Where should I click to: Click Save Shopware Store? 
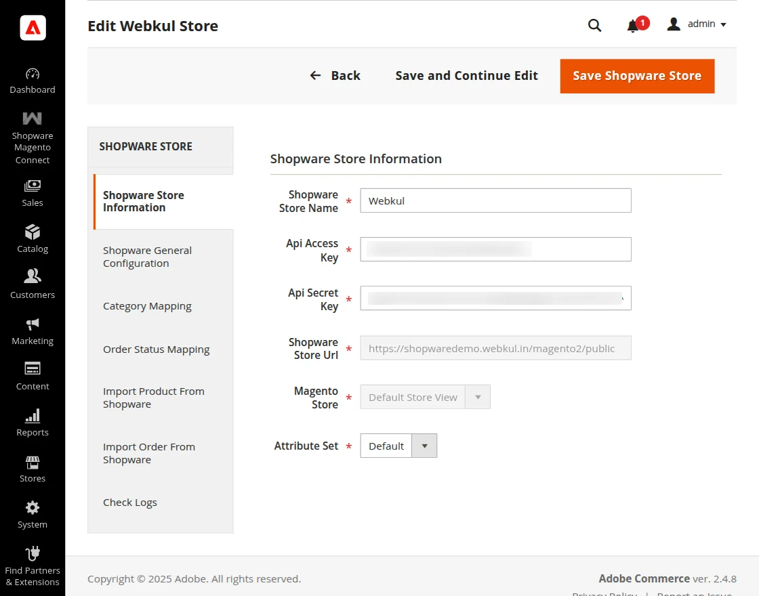click(637, 76)
